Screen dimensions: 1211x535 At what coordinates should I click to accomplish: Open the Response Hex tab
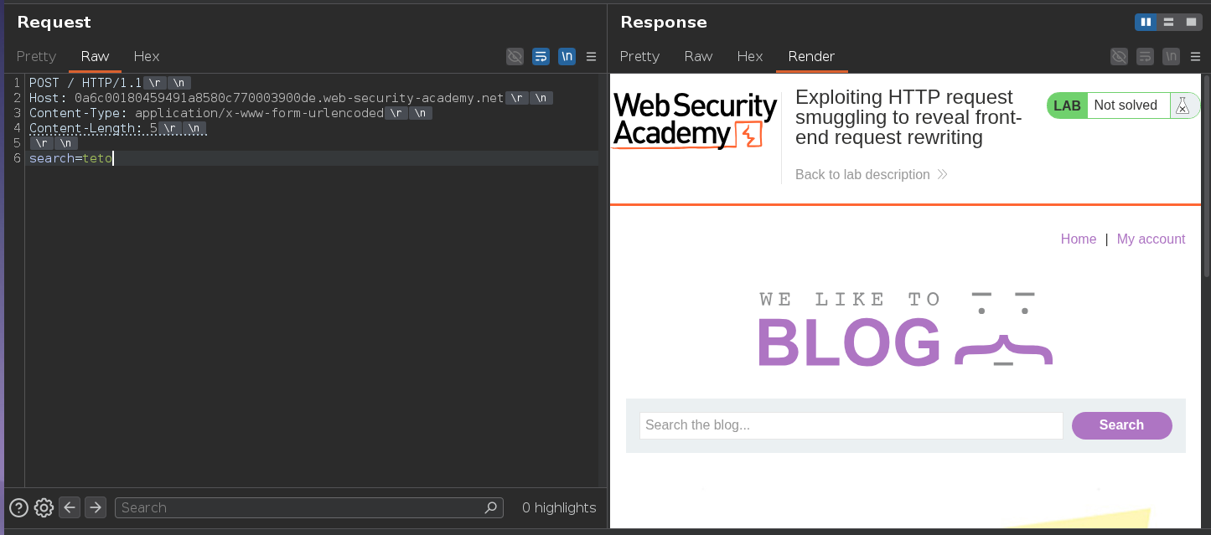click(750, 56)
